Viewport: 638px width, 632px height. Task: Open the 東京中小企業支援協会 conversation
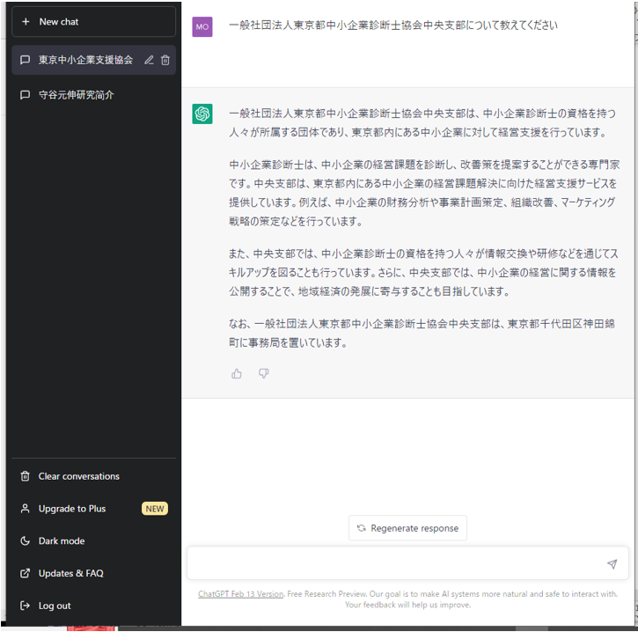tap(93, 60)
